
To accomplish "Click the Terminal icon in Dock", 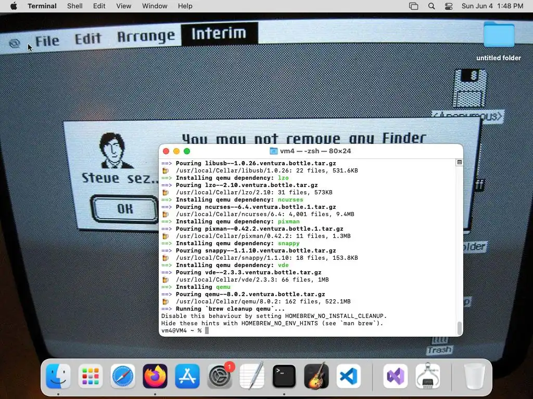I will [284, 376].
